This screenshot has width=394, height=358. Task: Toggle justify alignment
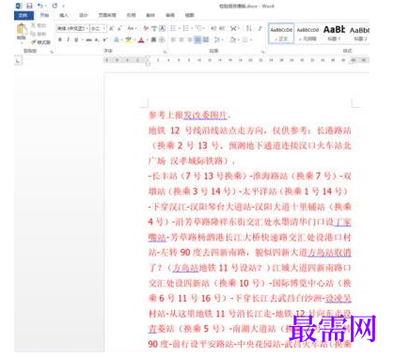coord(197,39)
